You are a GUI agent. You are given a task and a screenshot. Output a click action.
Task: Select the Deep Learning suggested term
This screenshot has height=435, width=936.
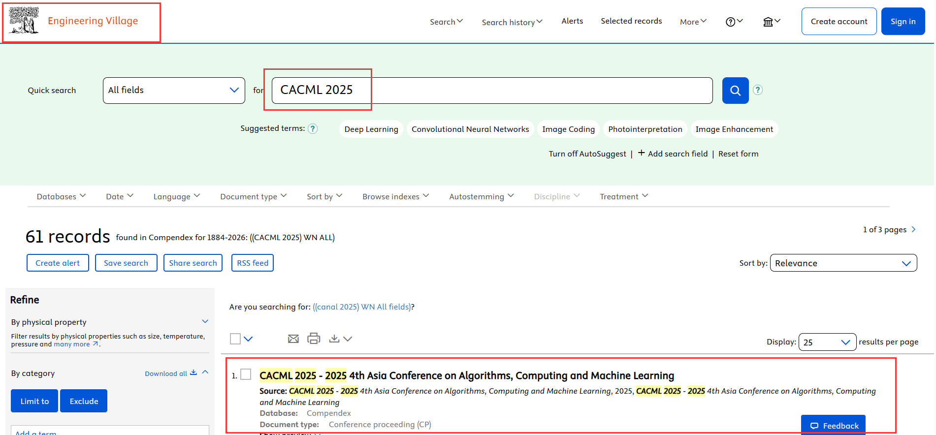pyautogui.click(x=371, y=129)
